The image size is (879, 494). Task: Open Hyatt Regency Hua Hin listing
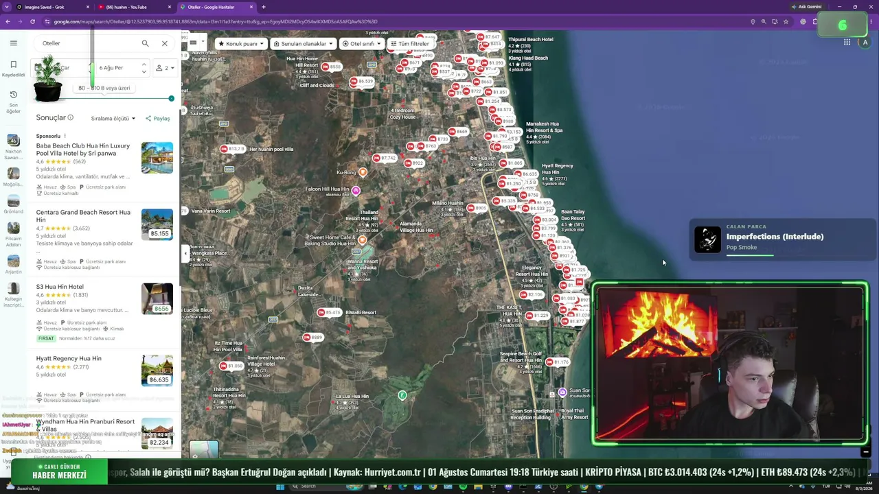click(x=69, y=358)
